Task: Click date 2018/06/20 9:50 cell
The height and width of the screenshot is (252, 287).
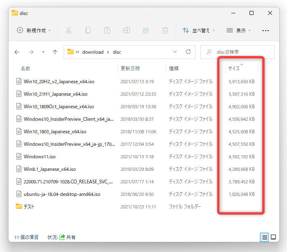Action: pyautogui.click(x=137, y=194)
